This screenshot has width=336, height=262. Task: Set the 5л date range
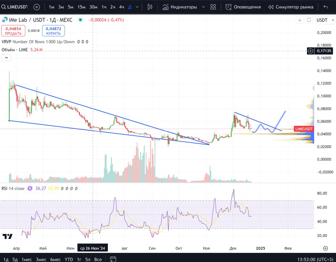pyautogui.click(x=88, y=259)
